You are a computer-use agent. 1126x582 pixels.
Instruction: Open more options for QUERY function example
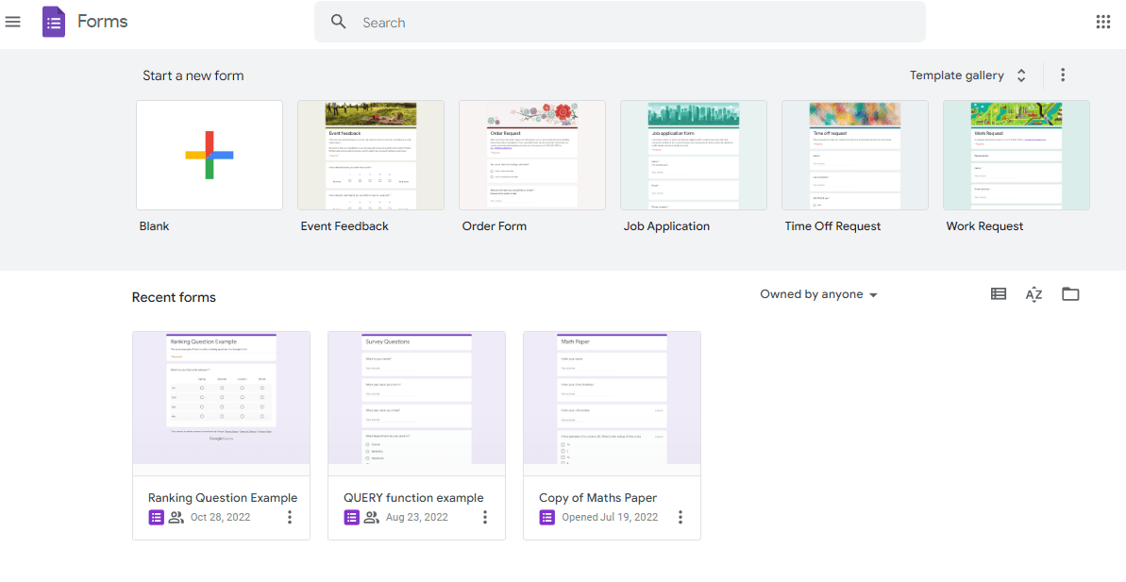[x=485, y=517]
